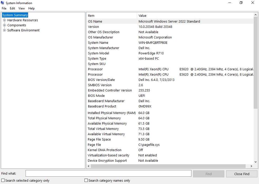Viewport: 259px width, 184px height.
Task: Click Microsoft Corporation value
Action: 155,37
